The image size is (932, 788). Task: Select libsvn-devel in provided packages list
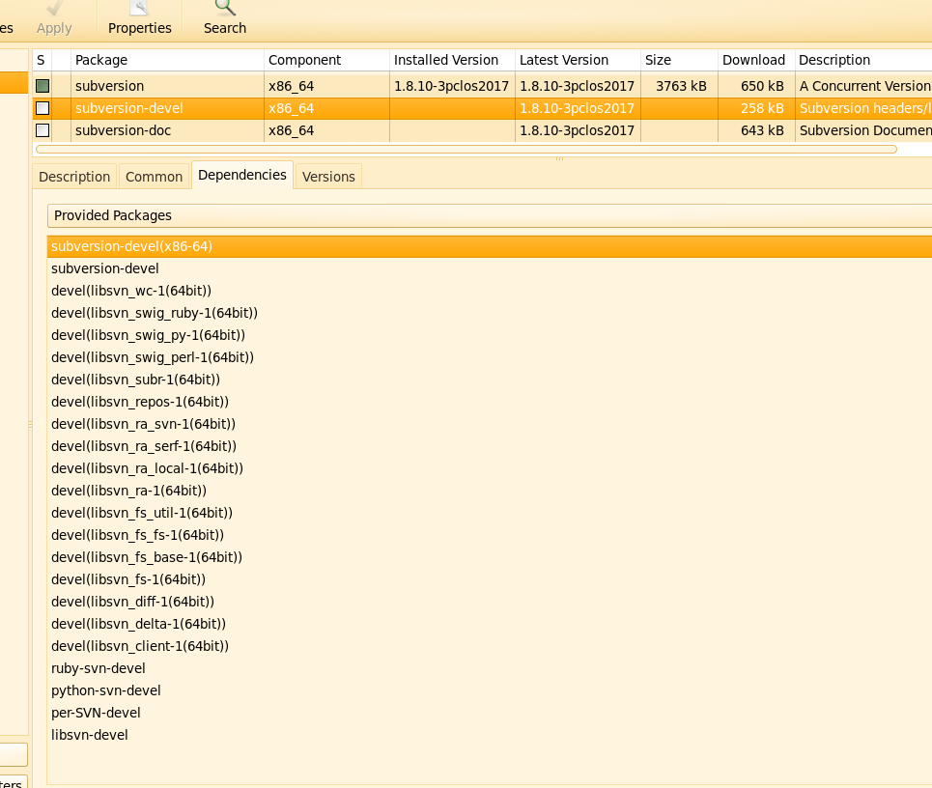(90, 735)
